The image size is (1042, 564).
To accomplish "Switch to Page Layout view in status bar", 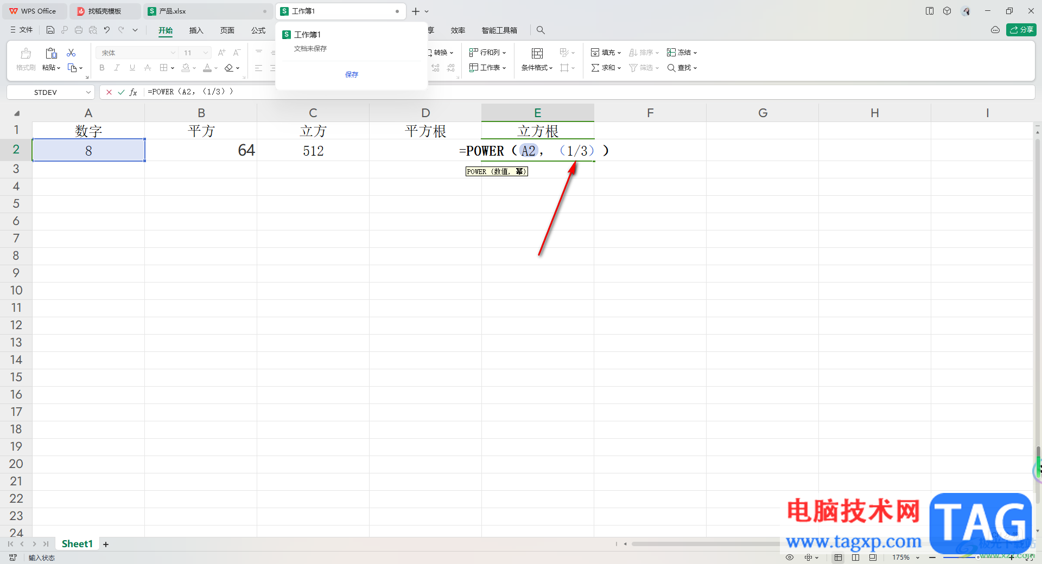I will click(856, 557).
